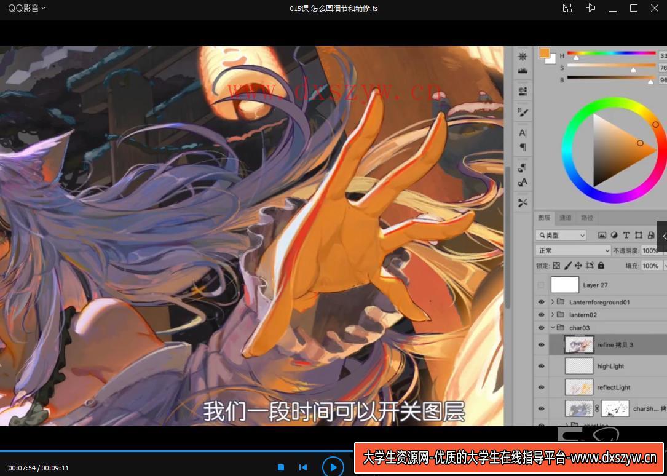Hide the lantern02 group
This screenshot has height=476, width=667.
click(x=541, y=315)
